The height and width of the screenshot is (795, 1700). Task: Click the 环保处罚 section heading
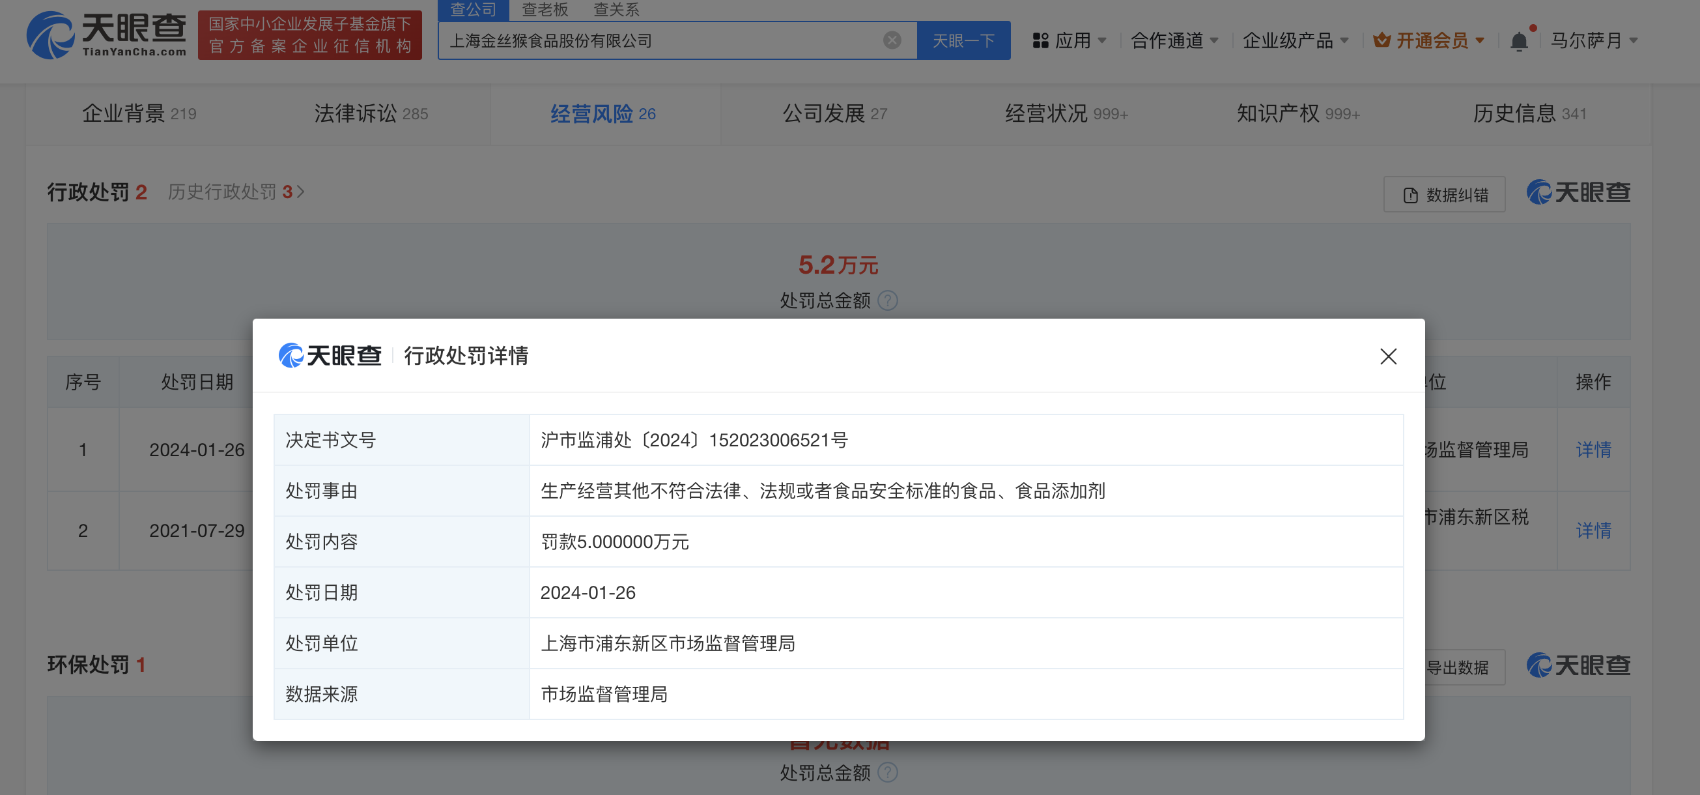tap(88, 665)
